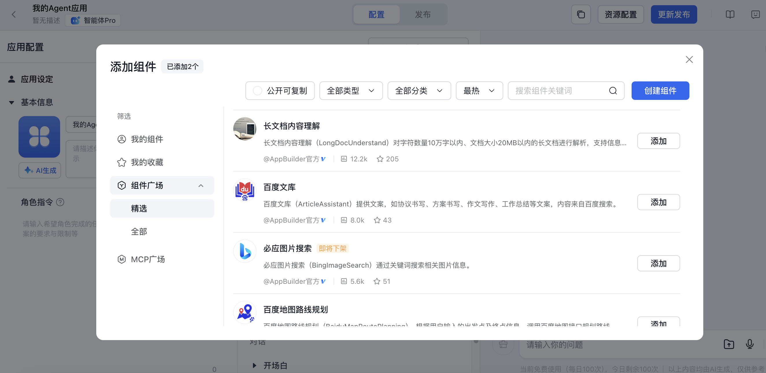This screenshot has height=373, width=766.
Task: Click the 已添加2个 badge
Action: tap(182, 66)
